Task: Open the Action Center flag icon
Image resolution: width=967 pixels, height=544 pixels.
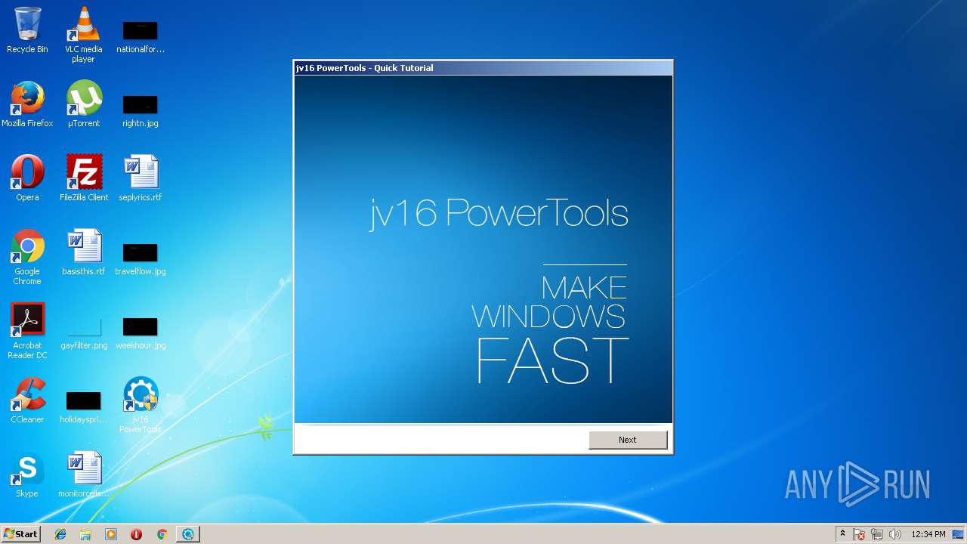Action: pos(859,534)
